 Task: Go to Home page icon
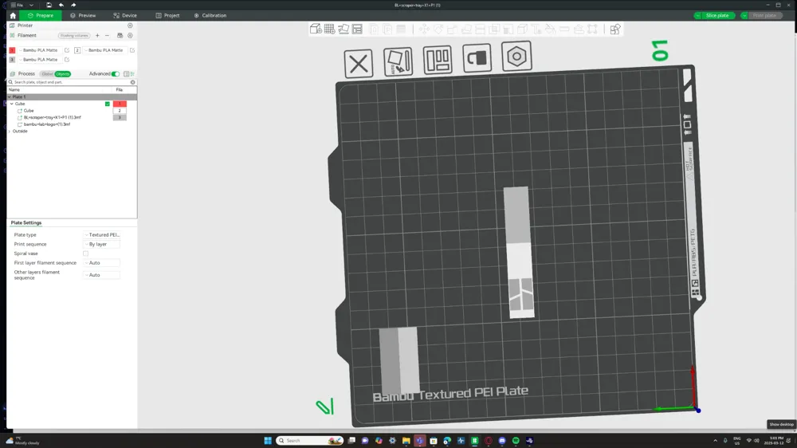point(13,16)
